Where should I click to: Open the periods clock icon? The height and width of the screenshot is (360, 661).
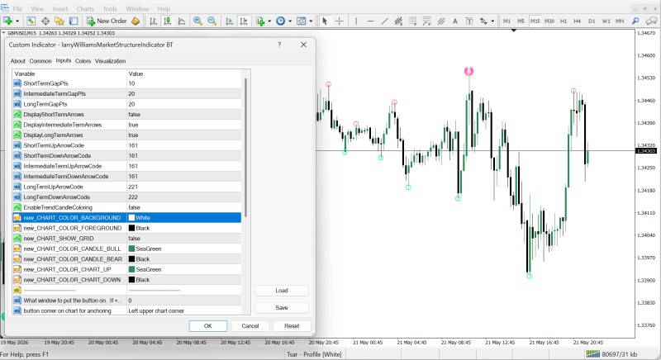coord(280,21)
